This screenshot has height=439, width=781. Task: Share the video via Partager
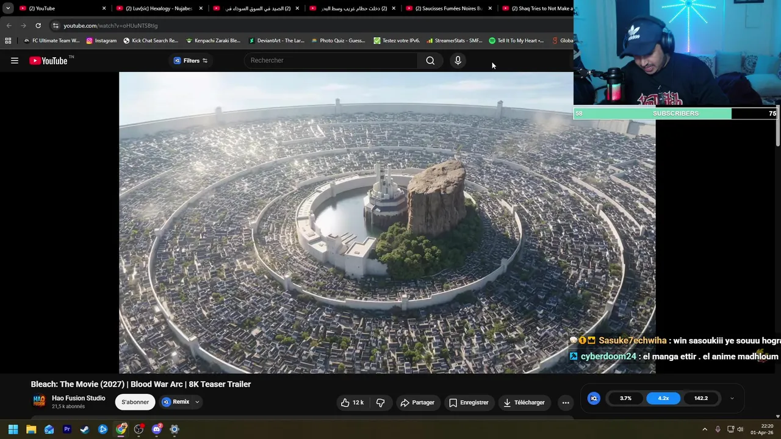pos(417,402)
